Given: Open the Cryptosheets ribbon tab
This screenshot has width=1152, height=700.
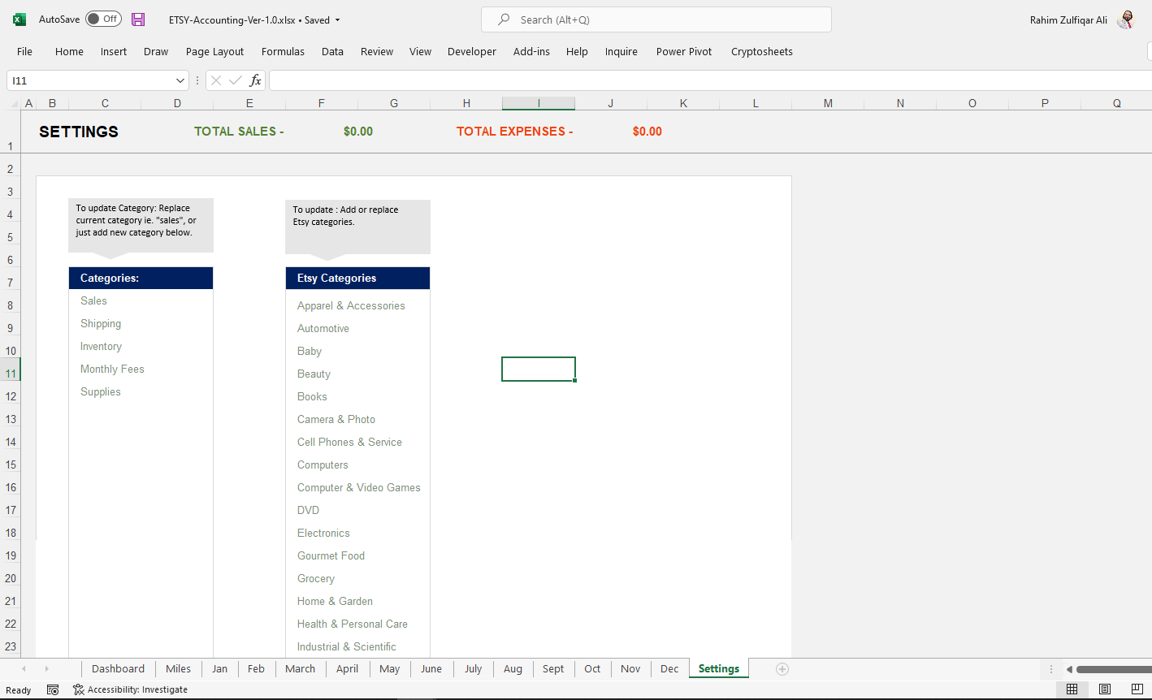Looking at the screenshot, I should [x=762, y=51].
